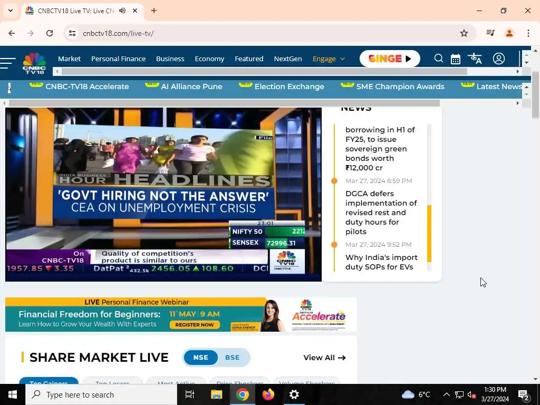This screenshot has width=540, height=405.
Task: Open the language translate icon
Action: click(475, 59)
